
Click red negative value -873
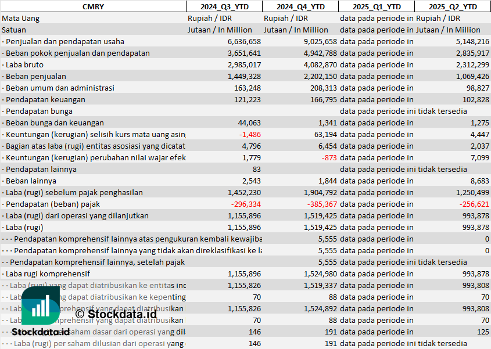coord(329,157)
